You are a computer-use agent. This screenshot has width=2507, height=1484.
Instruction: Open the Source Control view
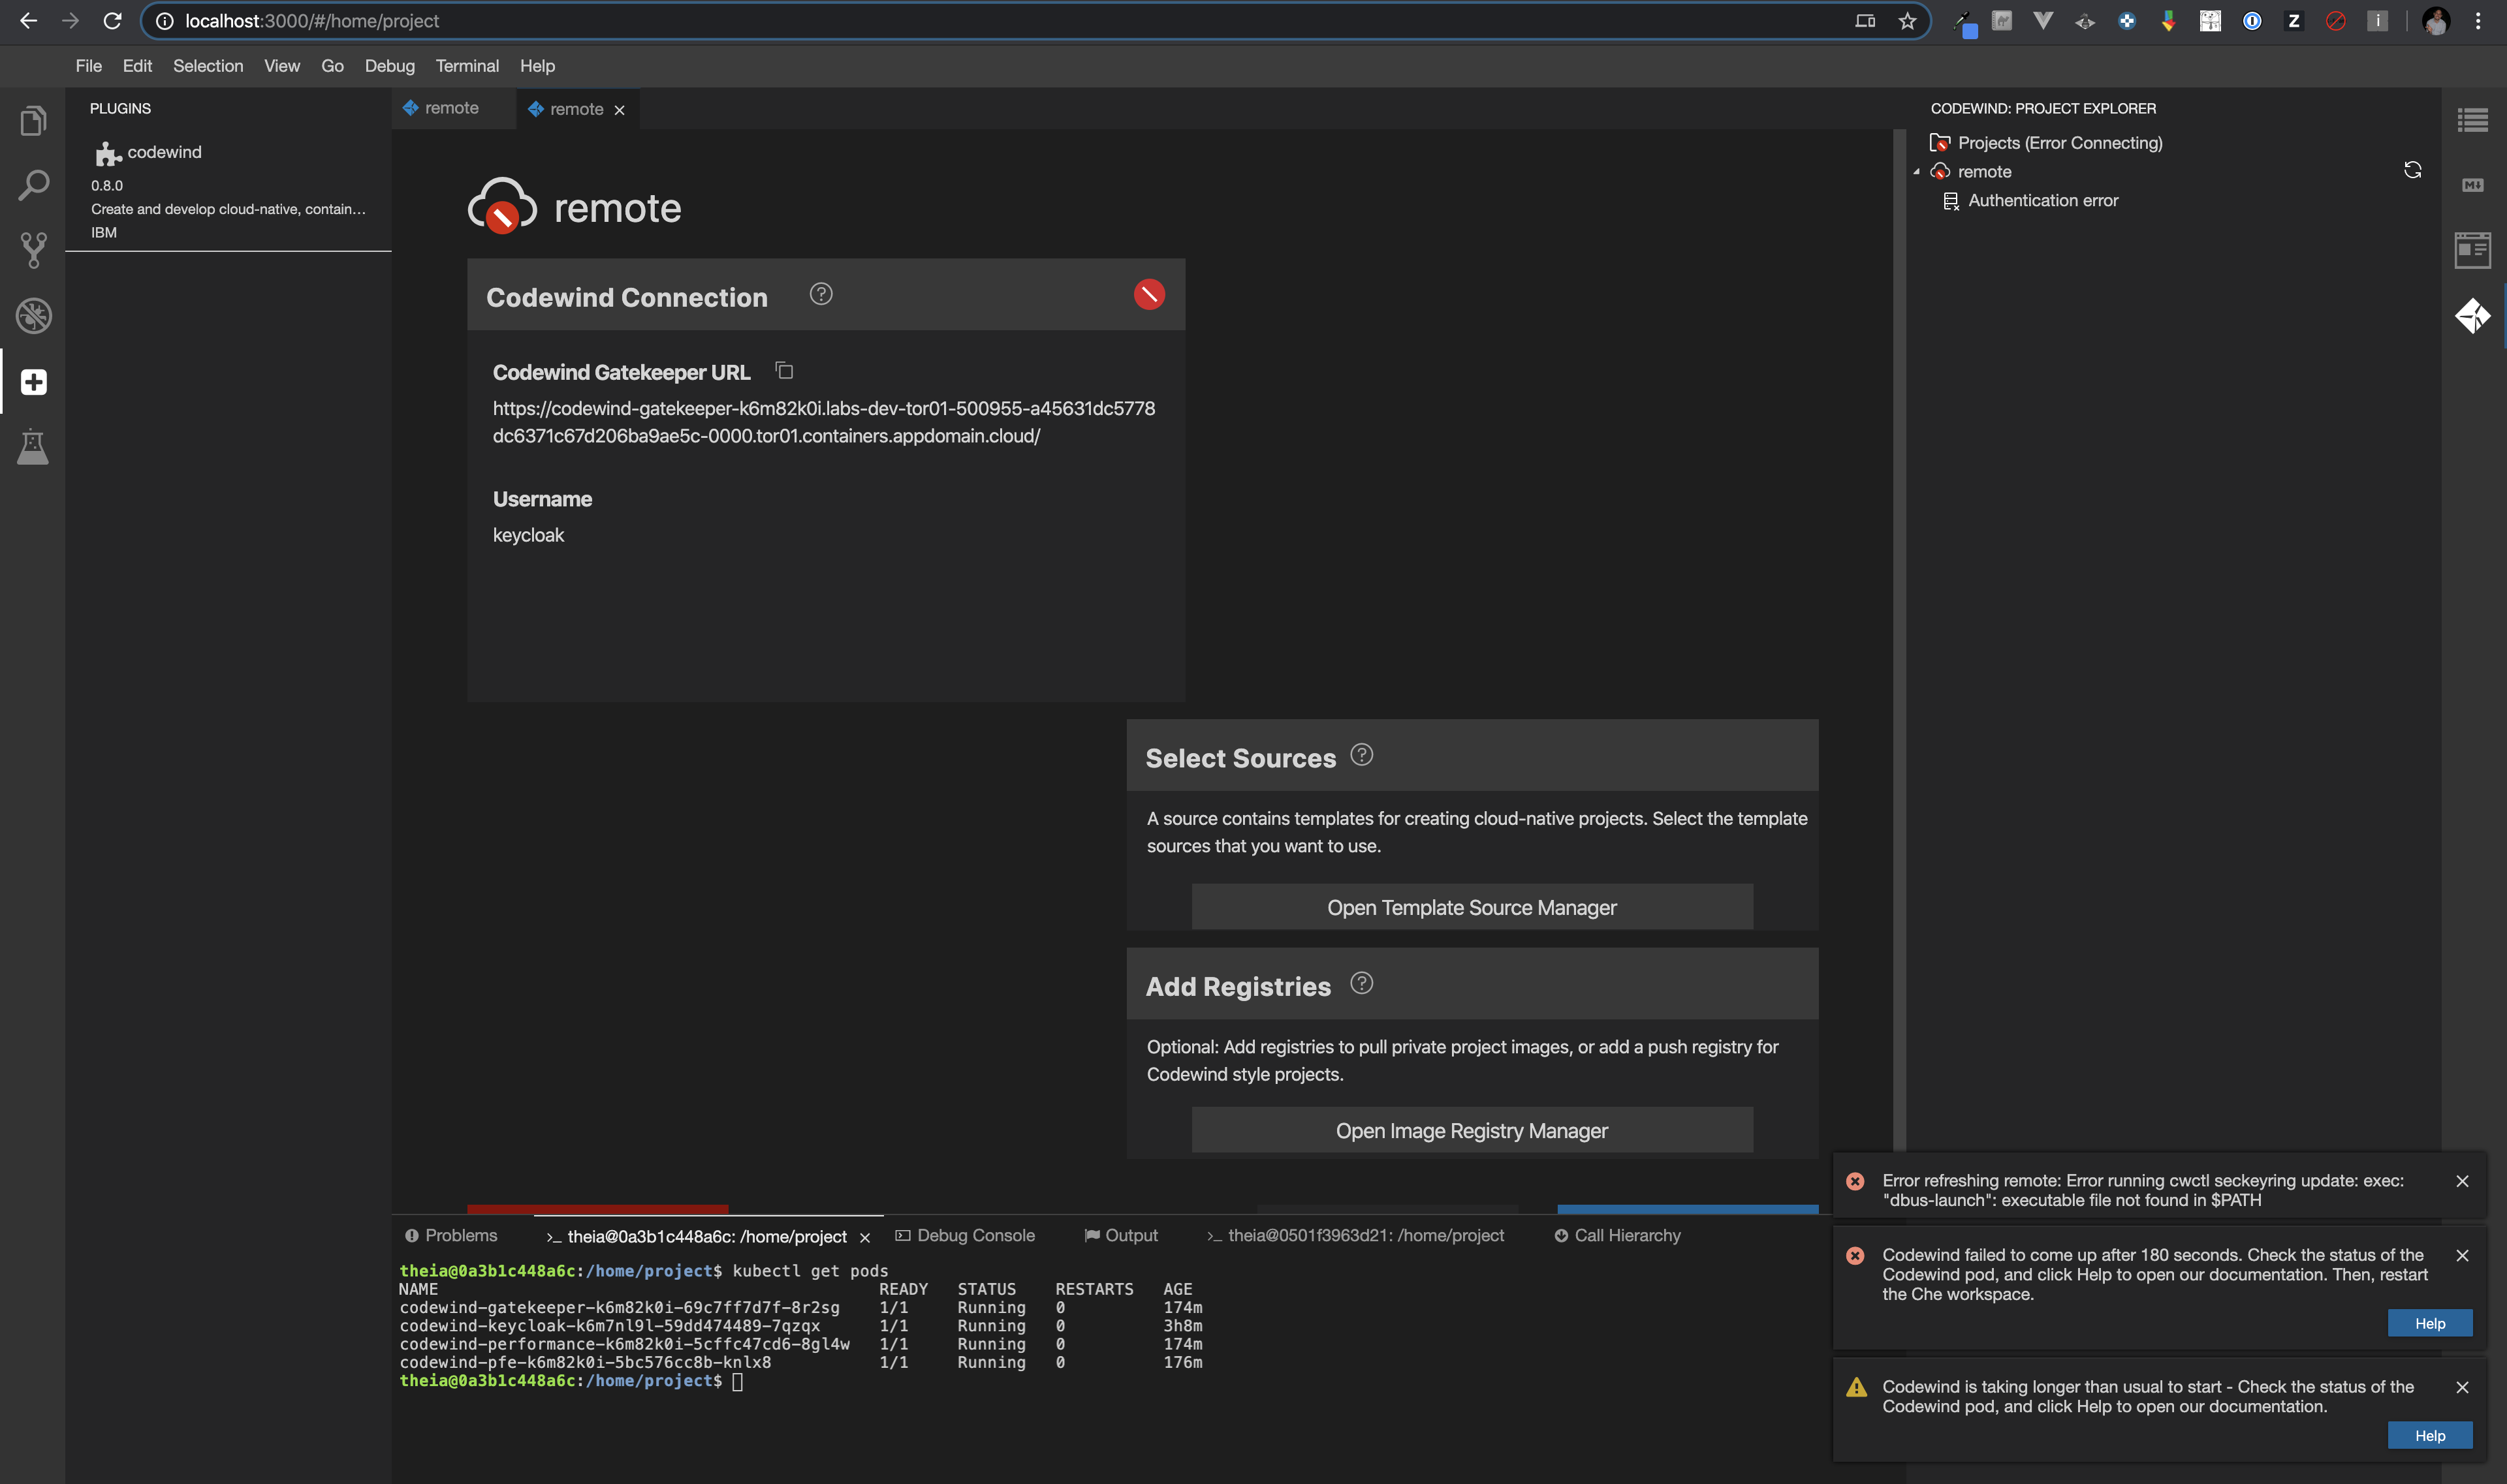33,250
